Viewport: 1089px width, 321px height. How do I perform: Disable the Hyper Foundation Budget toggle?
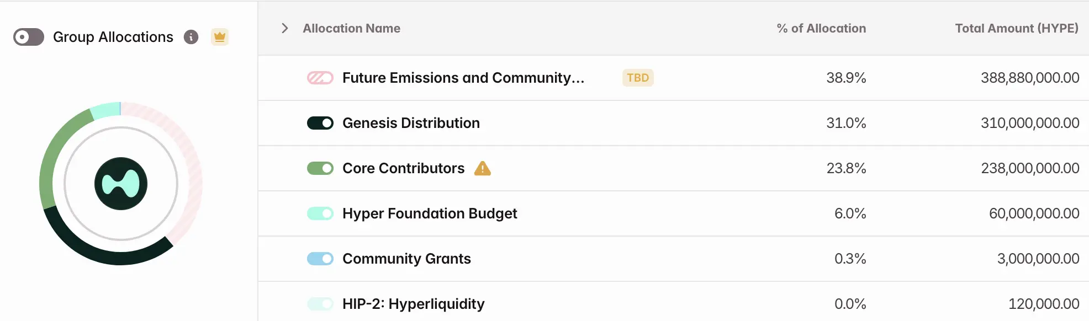tap(320, 213)
